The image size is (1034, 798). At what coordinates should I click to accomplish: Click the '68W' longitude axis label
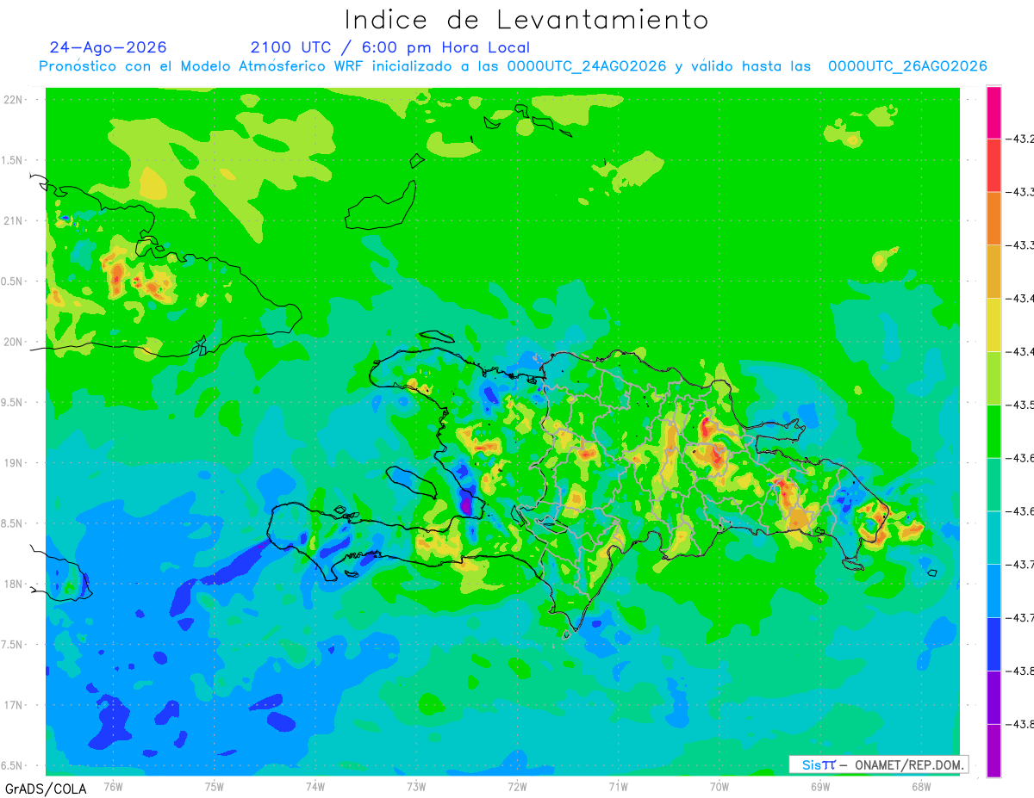[x=921, y=786]
